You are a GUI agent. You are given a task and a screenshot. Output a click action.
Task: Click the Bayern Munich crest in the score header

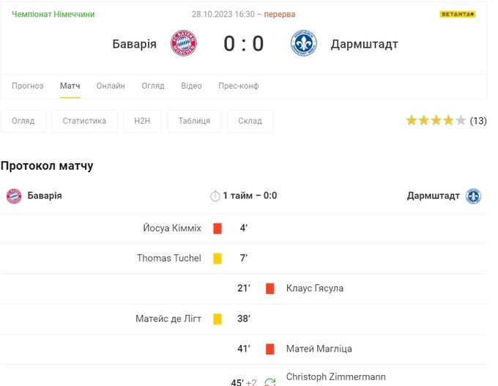coord(183,44)
